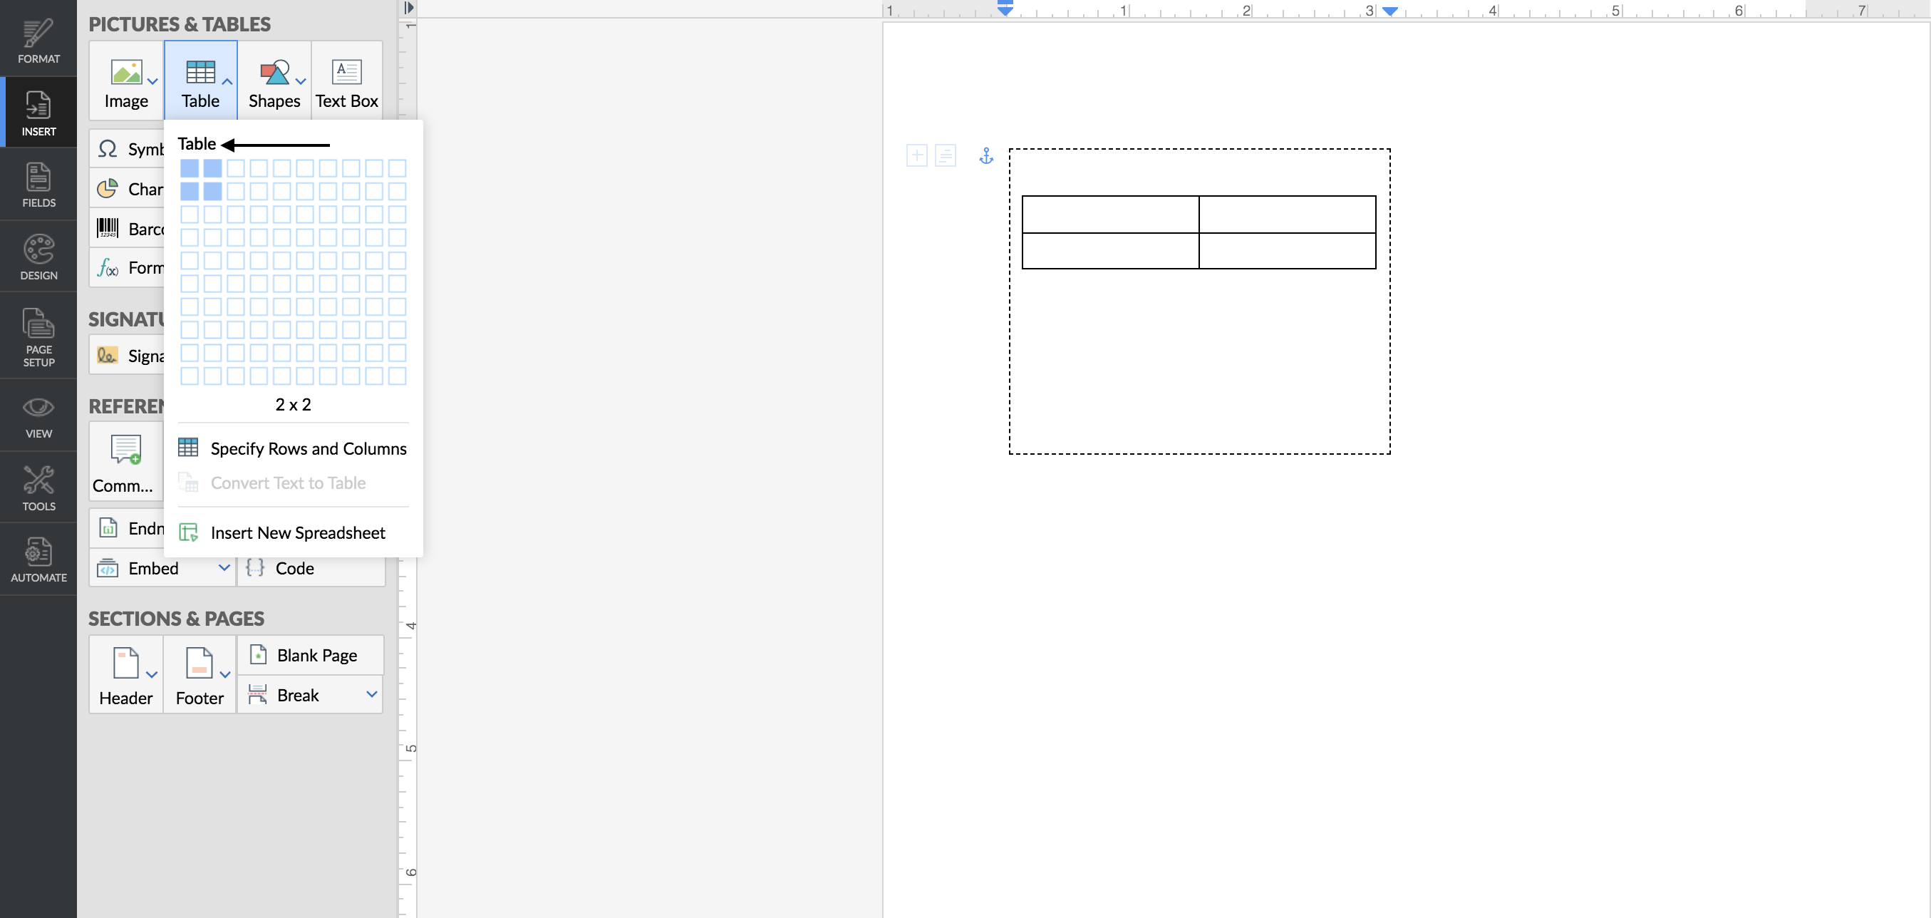
Task: Open the Break dropdown
Action: coord(371,694)
